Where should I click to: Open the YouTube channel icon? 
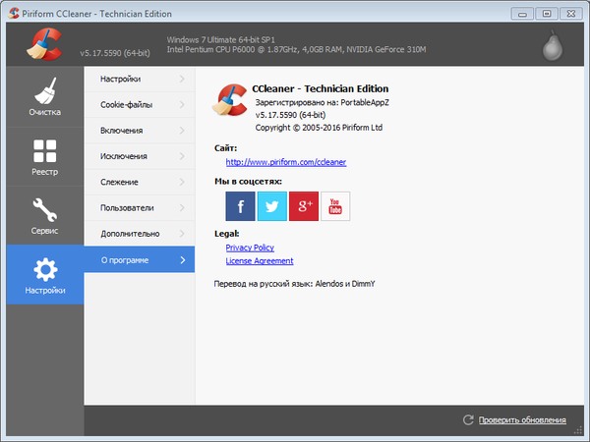[x=335, y=206]
